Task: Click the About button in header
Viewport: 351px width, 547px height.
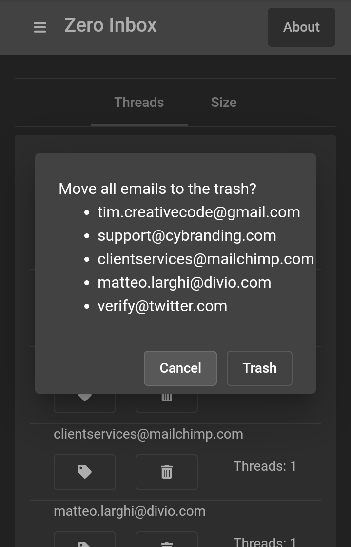Action: (x=301, y=27)
